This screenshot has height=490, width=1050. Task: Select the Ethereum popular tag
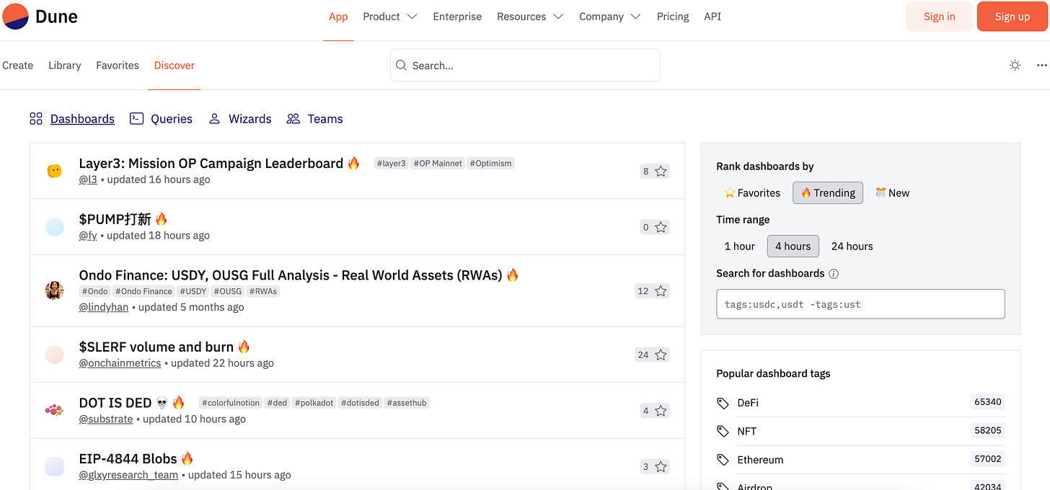pos(760,460)
